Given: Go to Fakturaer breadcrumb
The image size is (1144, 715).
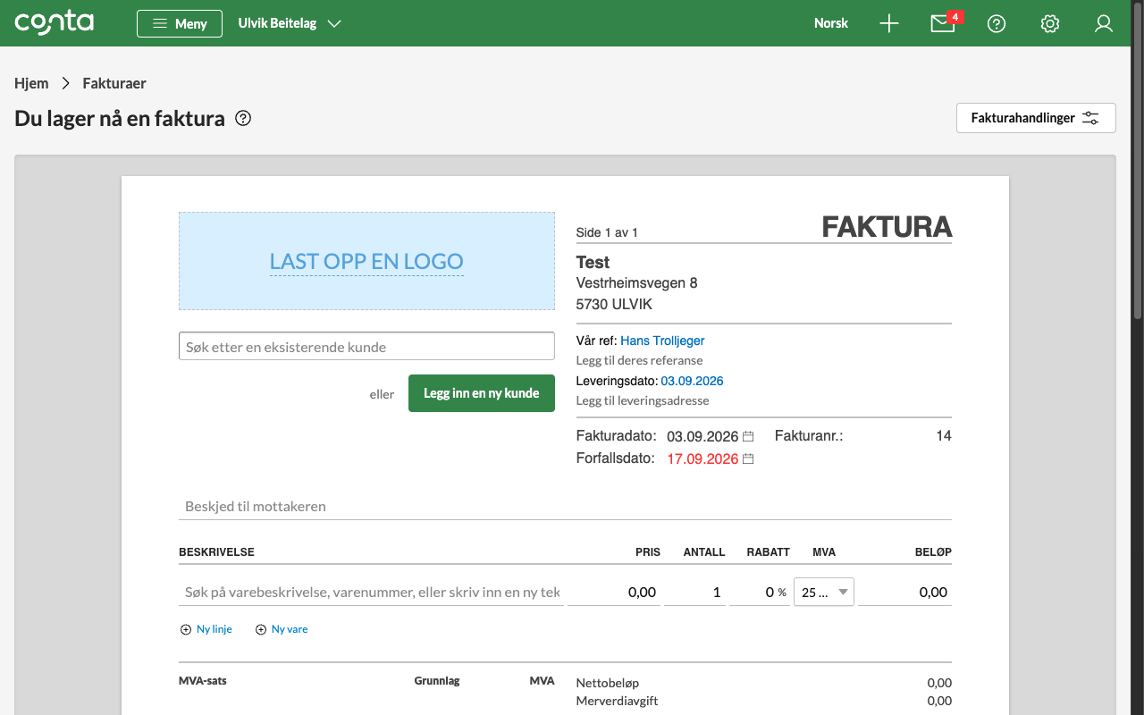Looking at the screenshot, I should click(x=114, y=83).
